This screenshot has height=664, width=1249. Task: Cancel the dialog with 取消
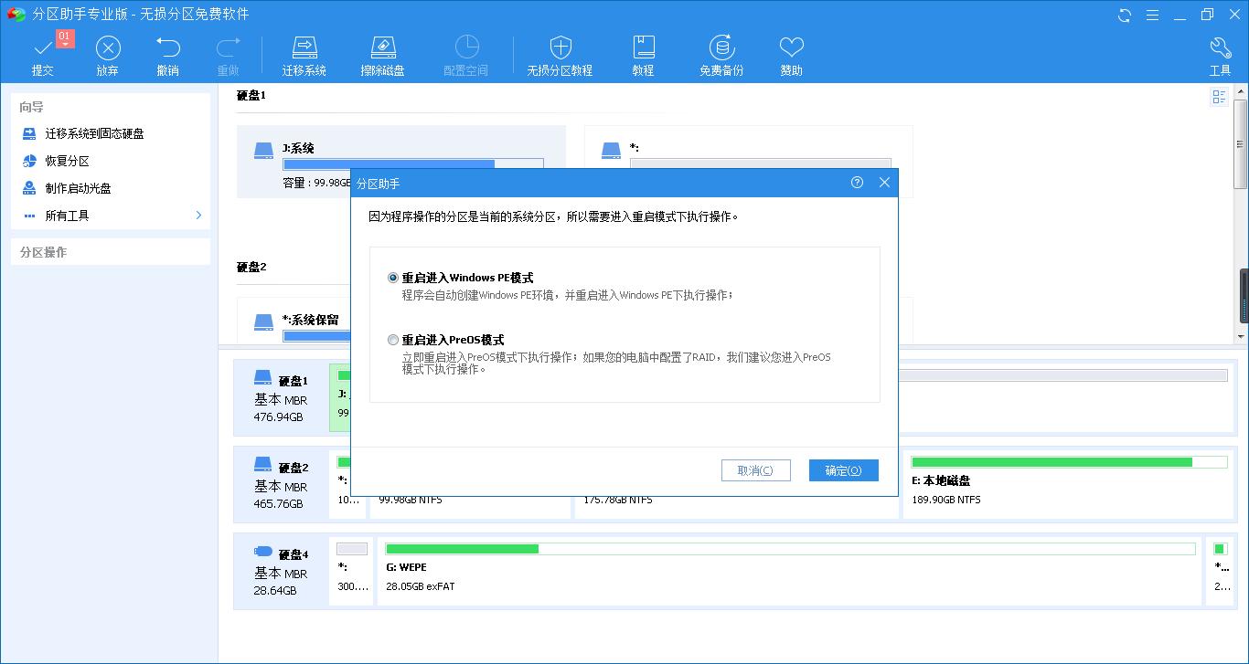point(756,470)
